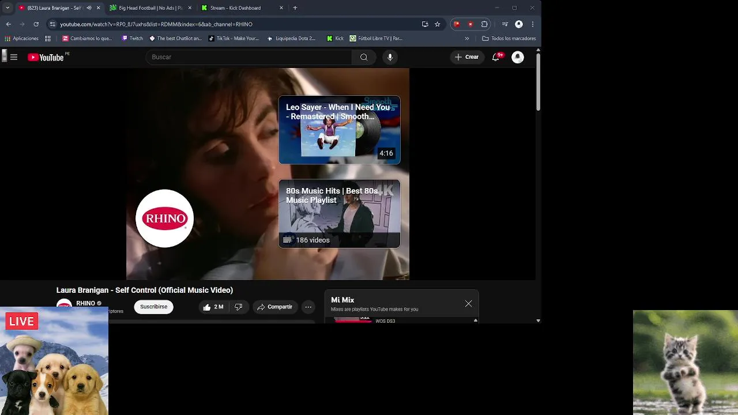Open Fútbol Libre TV bookmark
This screenshot has height=415, width=738.
376,39
